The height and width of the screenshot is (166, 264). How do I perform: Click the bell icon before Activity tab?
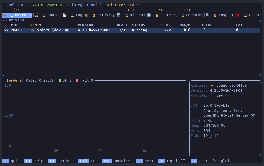[86, 15]
